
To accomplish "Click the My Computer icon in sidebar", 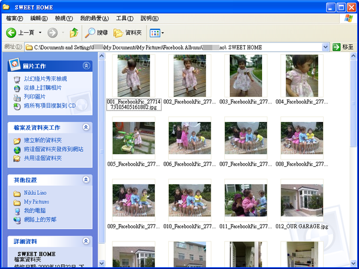I will tap(17, 211).
